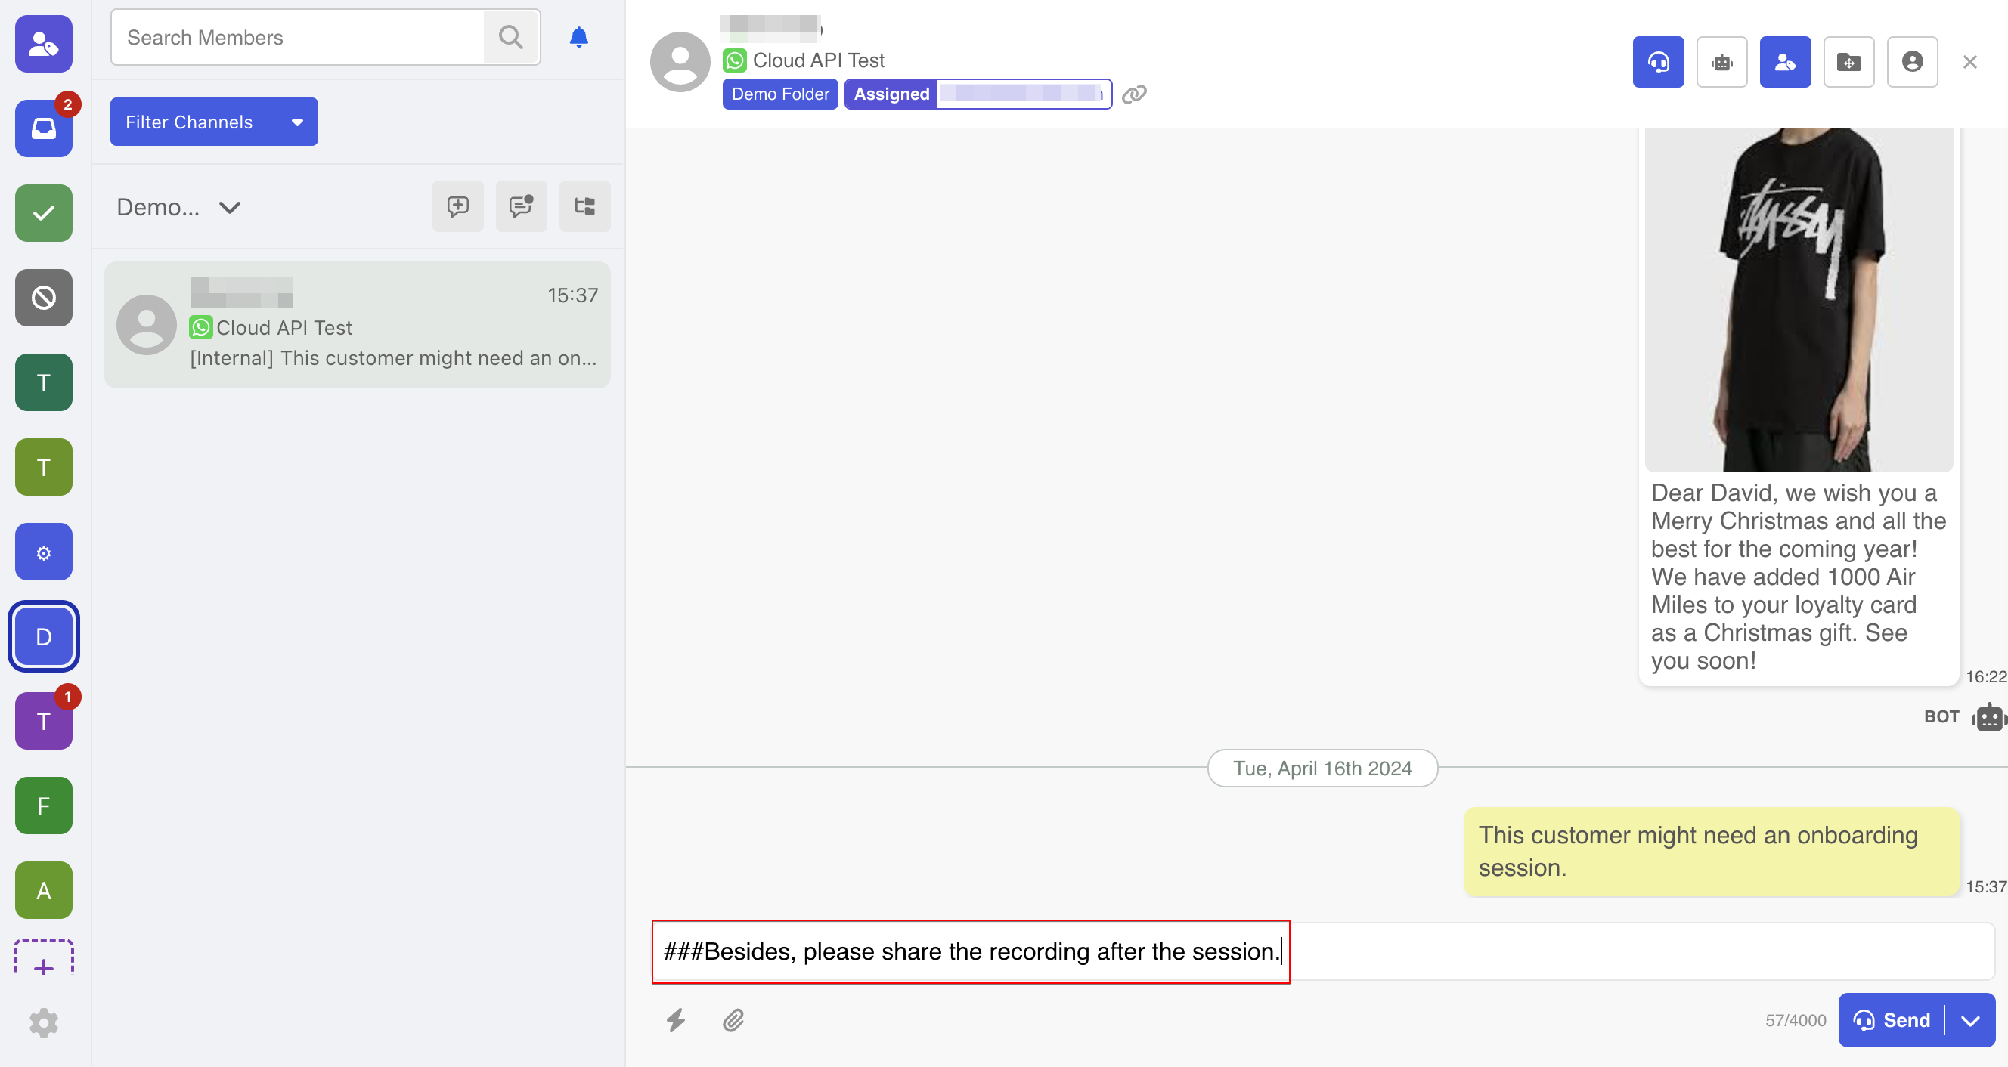
Task: Click the paperclip attachment icon
Action: tap(733, 1019)
